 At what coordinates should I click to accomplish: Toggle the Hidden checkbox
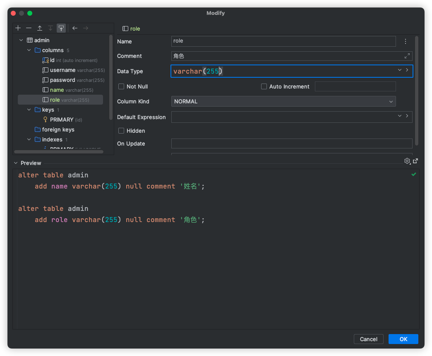(x=121, y=131)
